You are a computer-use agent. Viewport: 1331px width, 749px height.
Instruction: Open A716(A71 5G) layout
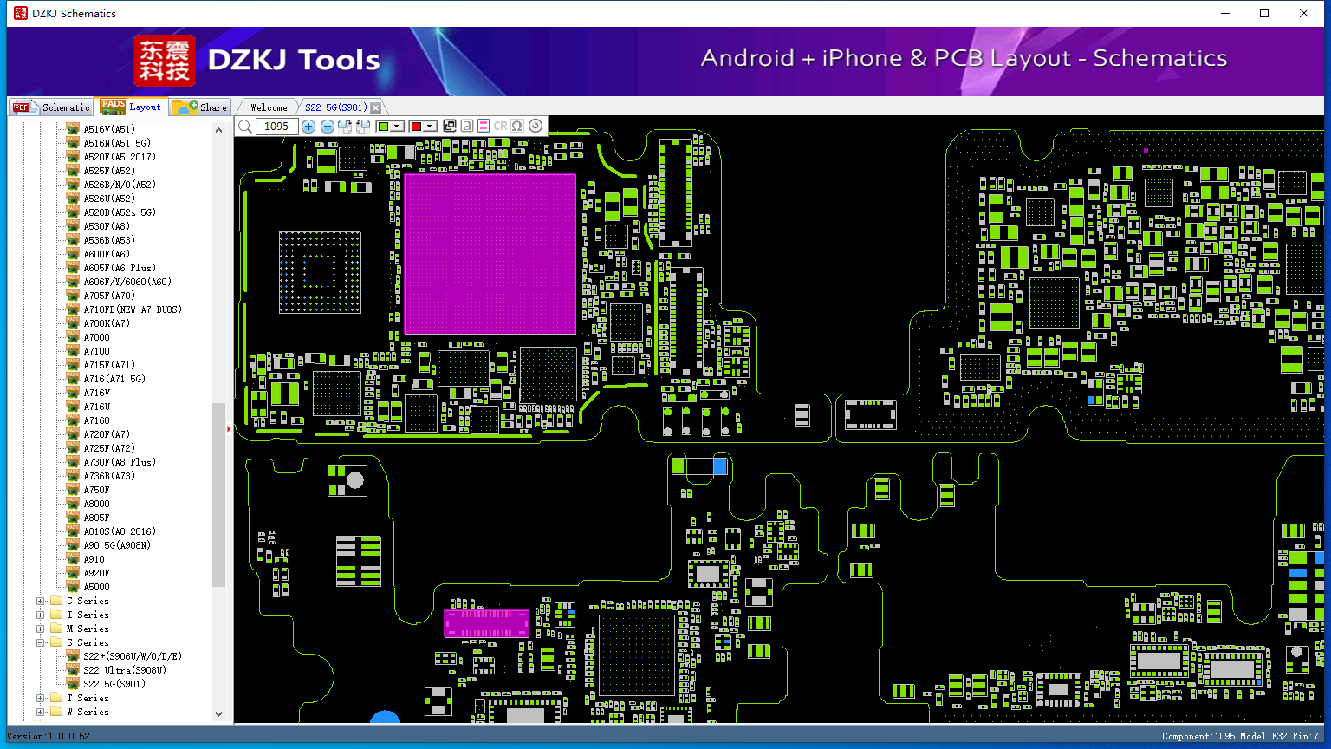(114, 379)
